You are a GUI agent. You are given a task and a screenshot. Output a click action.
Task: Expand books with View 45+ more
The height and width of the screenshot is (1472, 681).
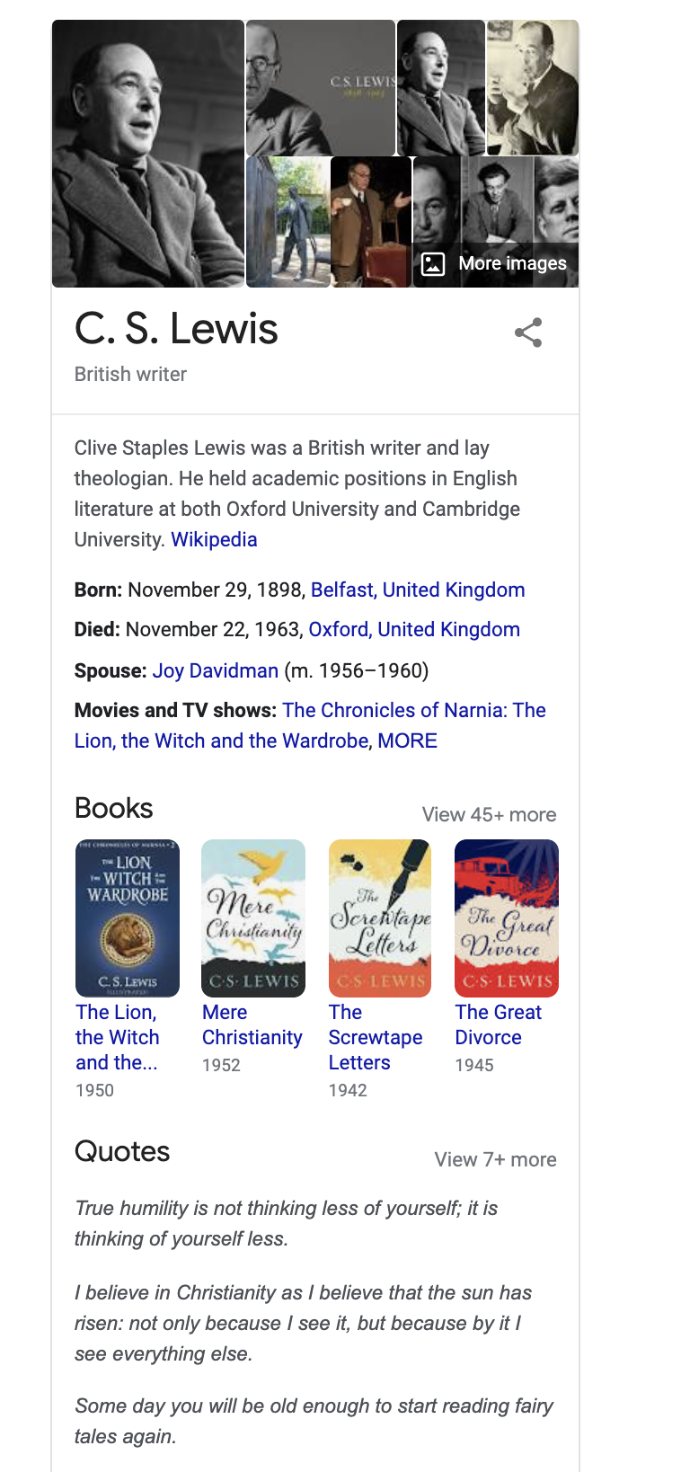pos(490,814)
